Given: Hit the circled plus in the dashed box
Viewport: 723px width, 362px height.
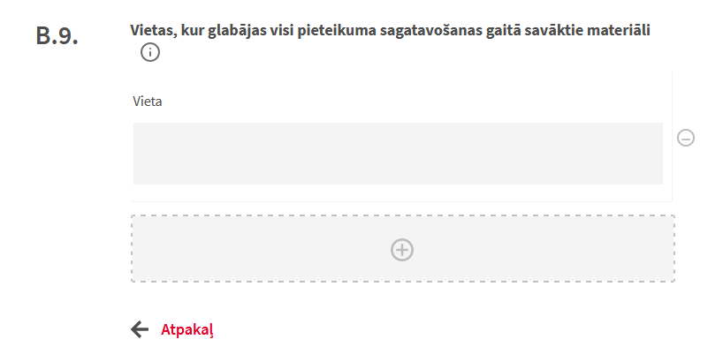Looking at the screenshot, I should tap(402, 250).
